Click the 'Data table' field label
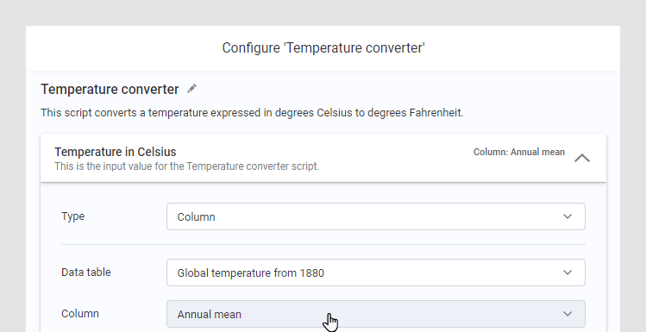The width and height of the screenshot is (646, 332). (86, 272)
